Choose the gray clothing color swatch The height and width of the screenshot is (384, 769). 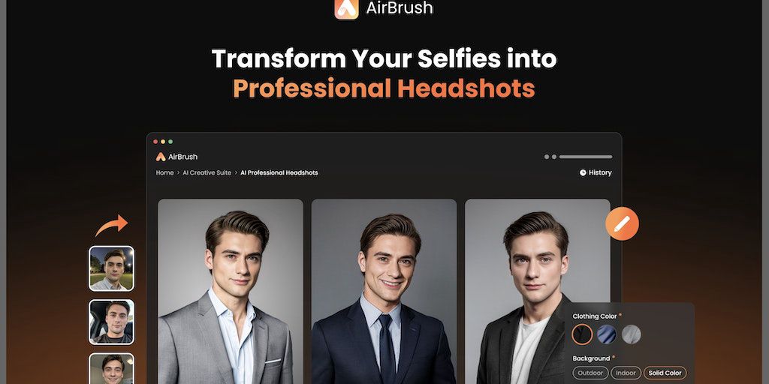[631, 334]
